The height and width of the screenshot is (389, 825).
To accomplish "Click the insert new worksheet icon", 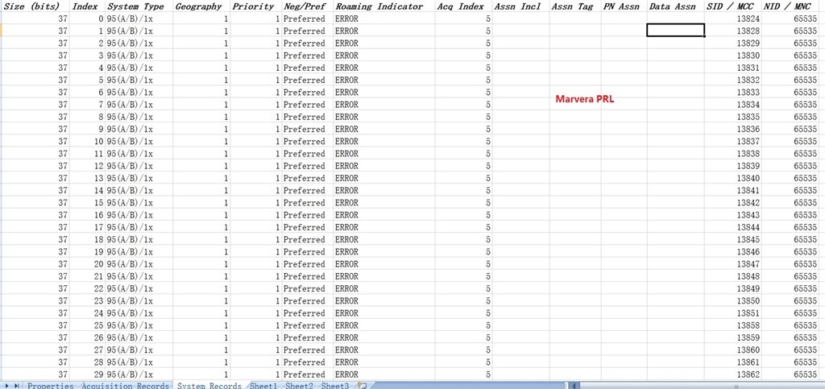I will pyautogui.click(x=362, y=385).
